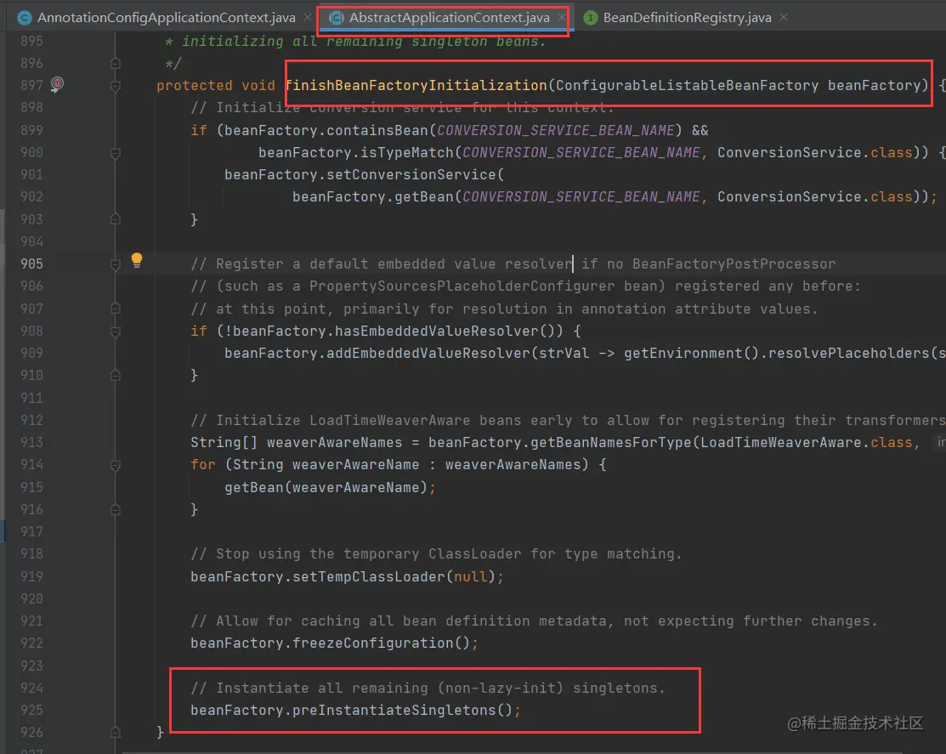This screenshot has width=946, height=754.
Task: Click getEnvironment() on line 909
Action: 691,354
